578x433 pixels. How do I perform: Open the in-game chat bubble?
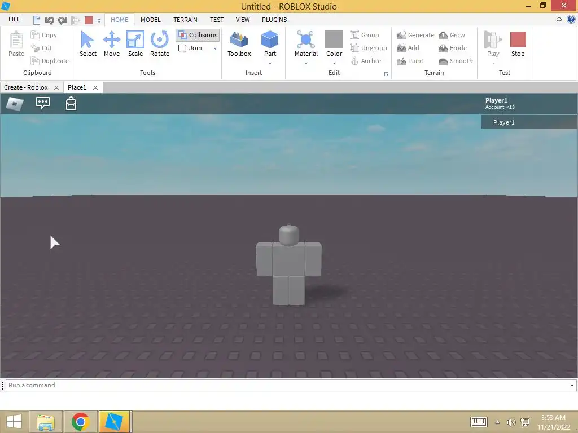(x=43, y=103)
